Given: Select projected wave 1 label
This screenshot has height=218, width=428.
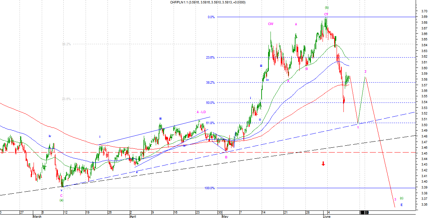Looking at the screenshot, I should coord(358,128).
